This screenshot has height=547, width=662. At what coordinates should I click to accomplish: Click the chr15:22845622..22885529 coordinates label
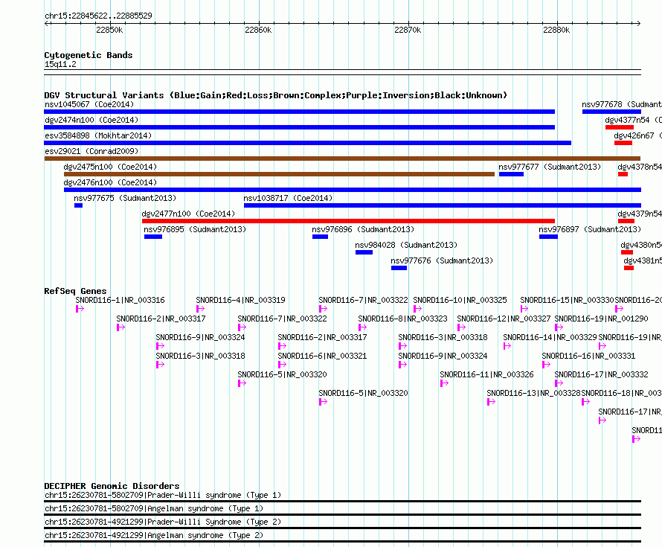point(98,16)
